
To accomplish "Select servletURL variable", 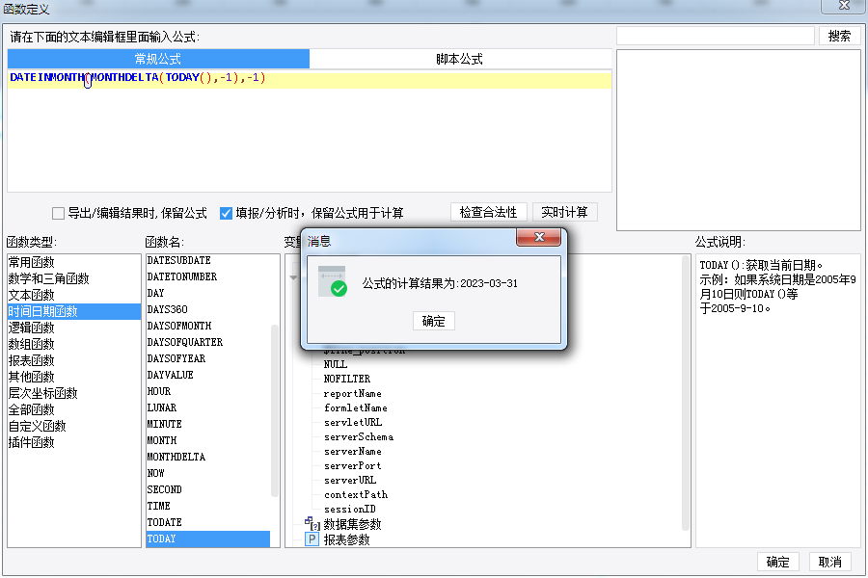I will tap(353, 422).
